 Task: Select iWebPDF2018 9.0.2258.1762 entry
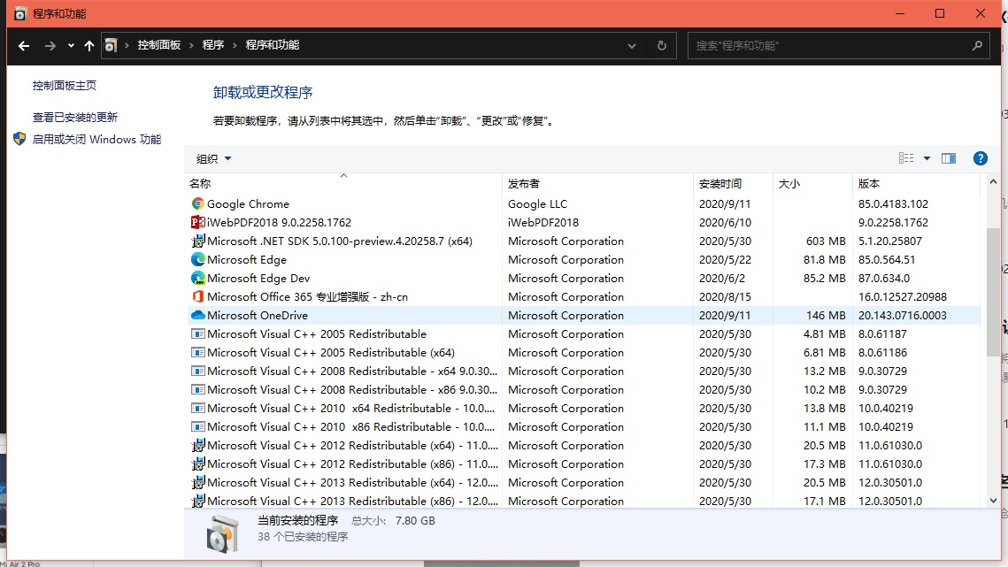(x=584, y=222)
